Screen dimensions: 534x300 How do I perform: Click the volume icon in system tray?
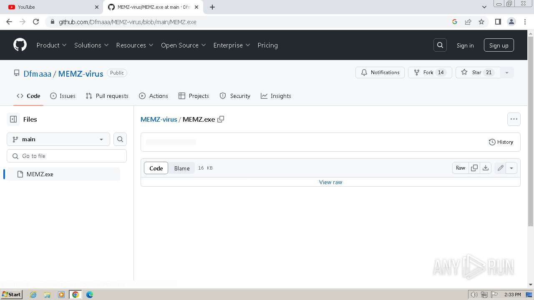(x=474, y=295)
